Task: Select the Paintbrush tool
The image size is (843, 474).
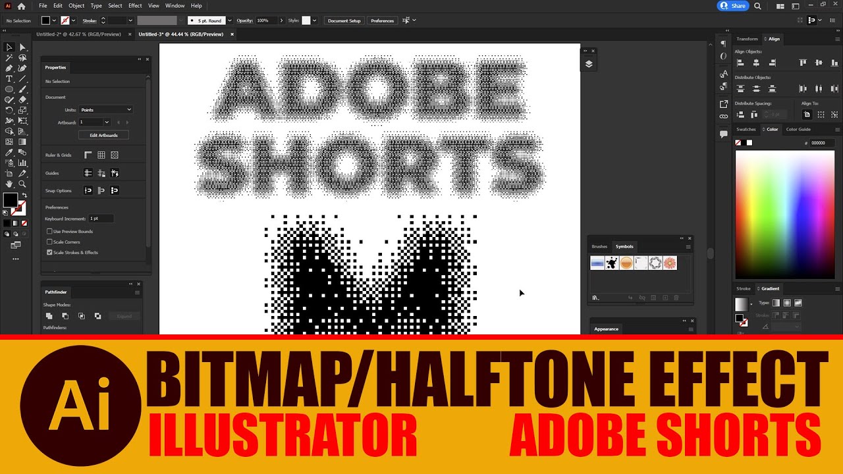Action: click(x=22, y=89)
